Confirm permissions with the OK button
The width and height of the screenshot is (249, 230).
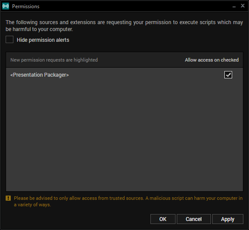[163, 219]
